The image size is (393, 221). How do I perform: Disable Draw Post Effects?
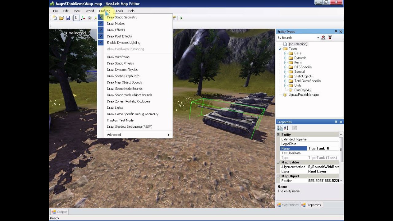pyautogui.click(x=135, y=36)
